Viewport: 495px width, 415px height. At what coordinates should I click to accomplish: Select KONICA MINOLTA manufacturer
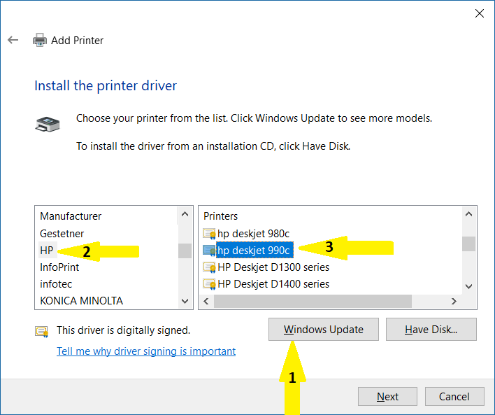[x=81, y=300]
